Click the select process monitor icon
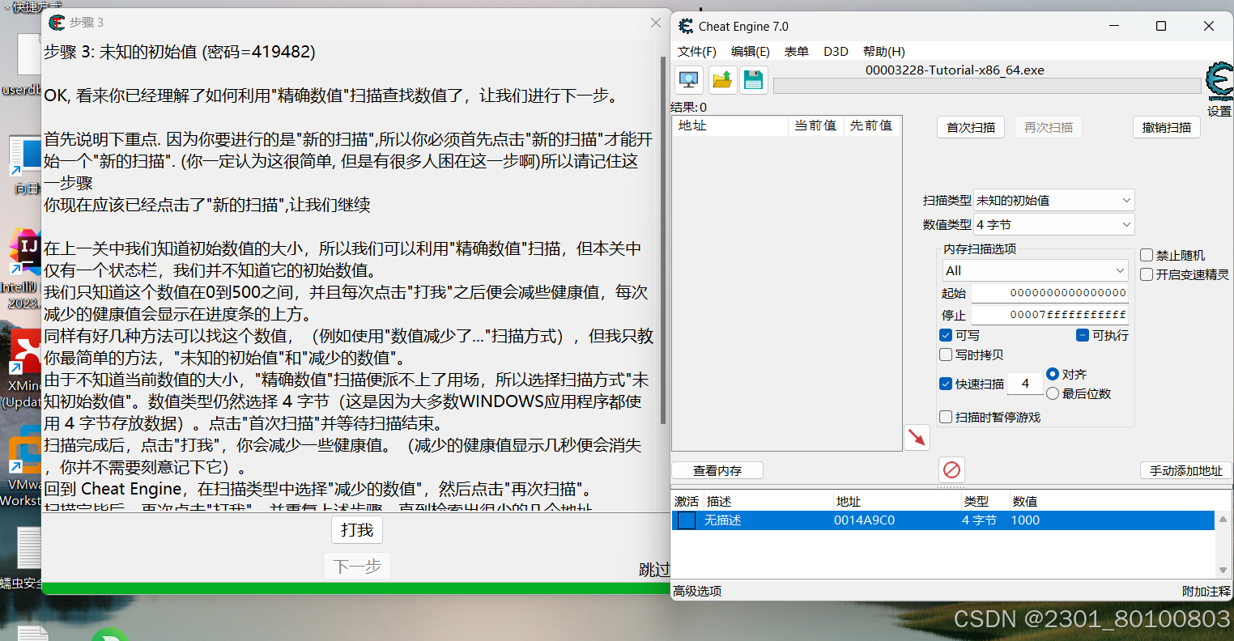 [x=689, y=80]
